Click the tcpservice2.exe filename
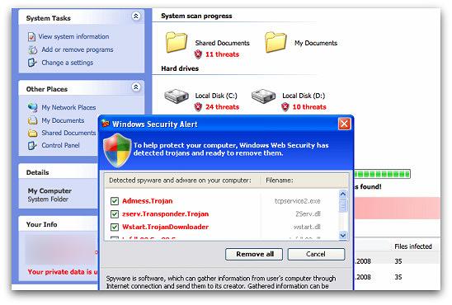452x305 pixels. point(298,201)
